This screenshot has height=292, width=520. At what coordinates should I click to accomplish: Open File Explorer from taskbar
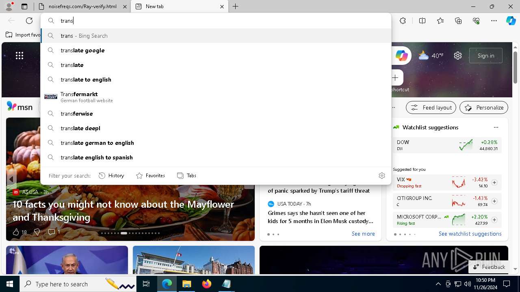186,284
